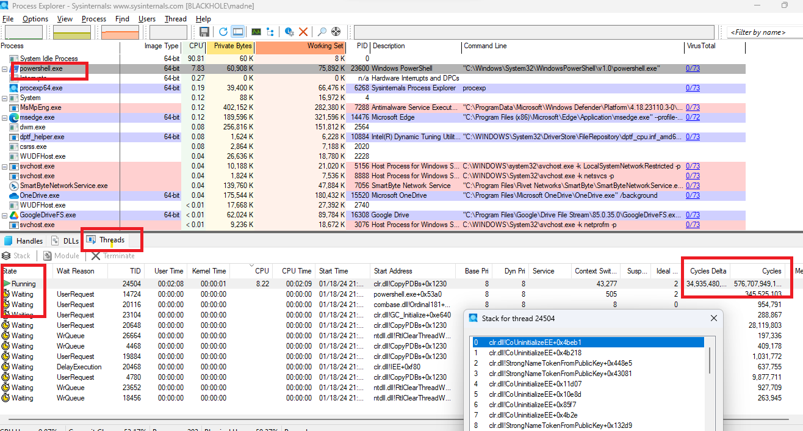Select the procexp64.exe process icon
803x431 pixels.
[x=14, y=88]
